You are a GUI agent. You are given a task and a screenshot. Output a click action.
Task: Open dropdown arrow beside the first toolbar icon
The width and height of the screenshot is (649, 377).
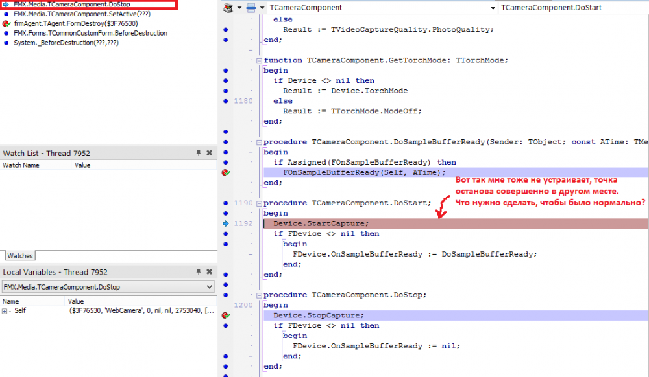239,7
